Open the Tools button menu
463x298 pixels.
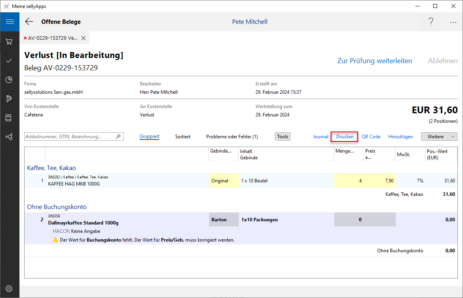(283, 137)
